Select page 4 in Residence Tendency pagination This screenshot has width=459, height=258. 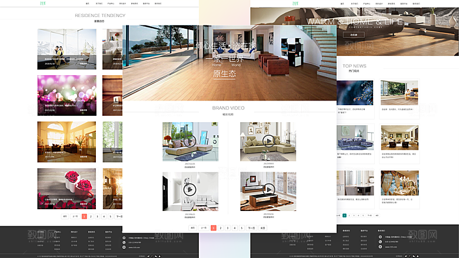[x=104, y=216]
